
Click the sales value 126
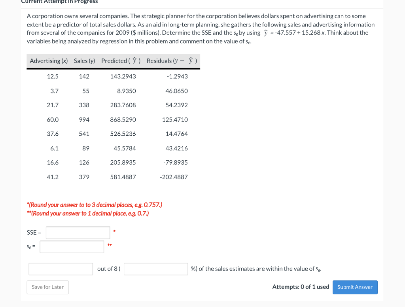[84, 163]
